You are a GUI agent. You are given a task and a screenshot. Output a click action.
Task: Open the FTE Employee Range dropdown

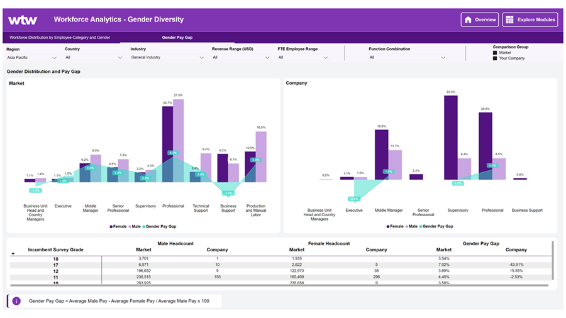click(303, 58)
